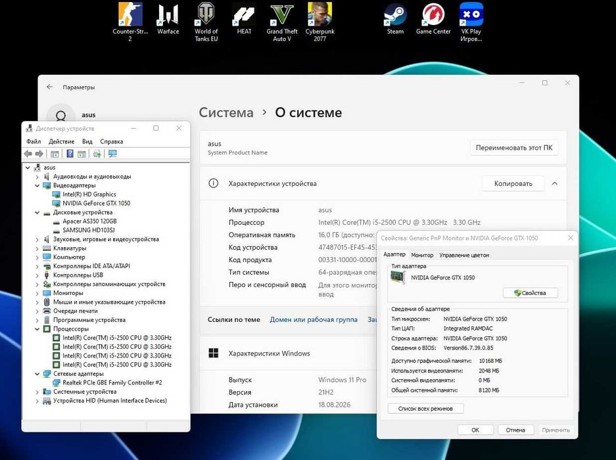Click Переименовать этот ПК button
The width and height of the screenshot is (616, 460).
[514, 148]
